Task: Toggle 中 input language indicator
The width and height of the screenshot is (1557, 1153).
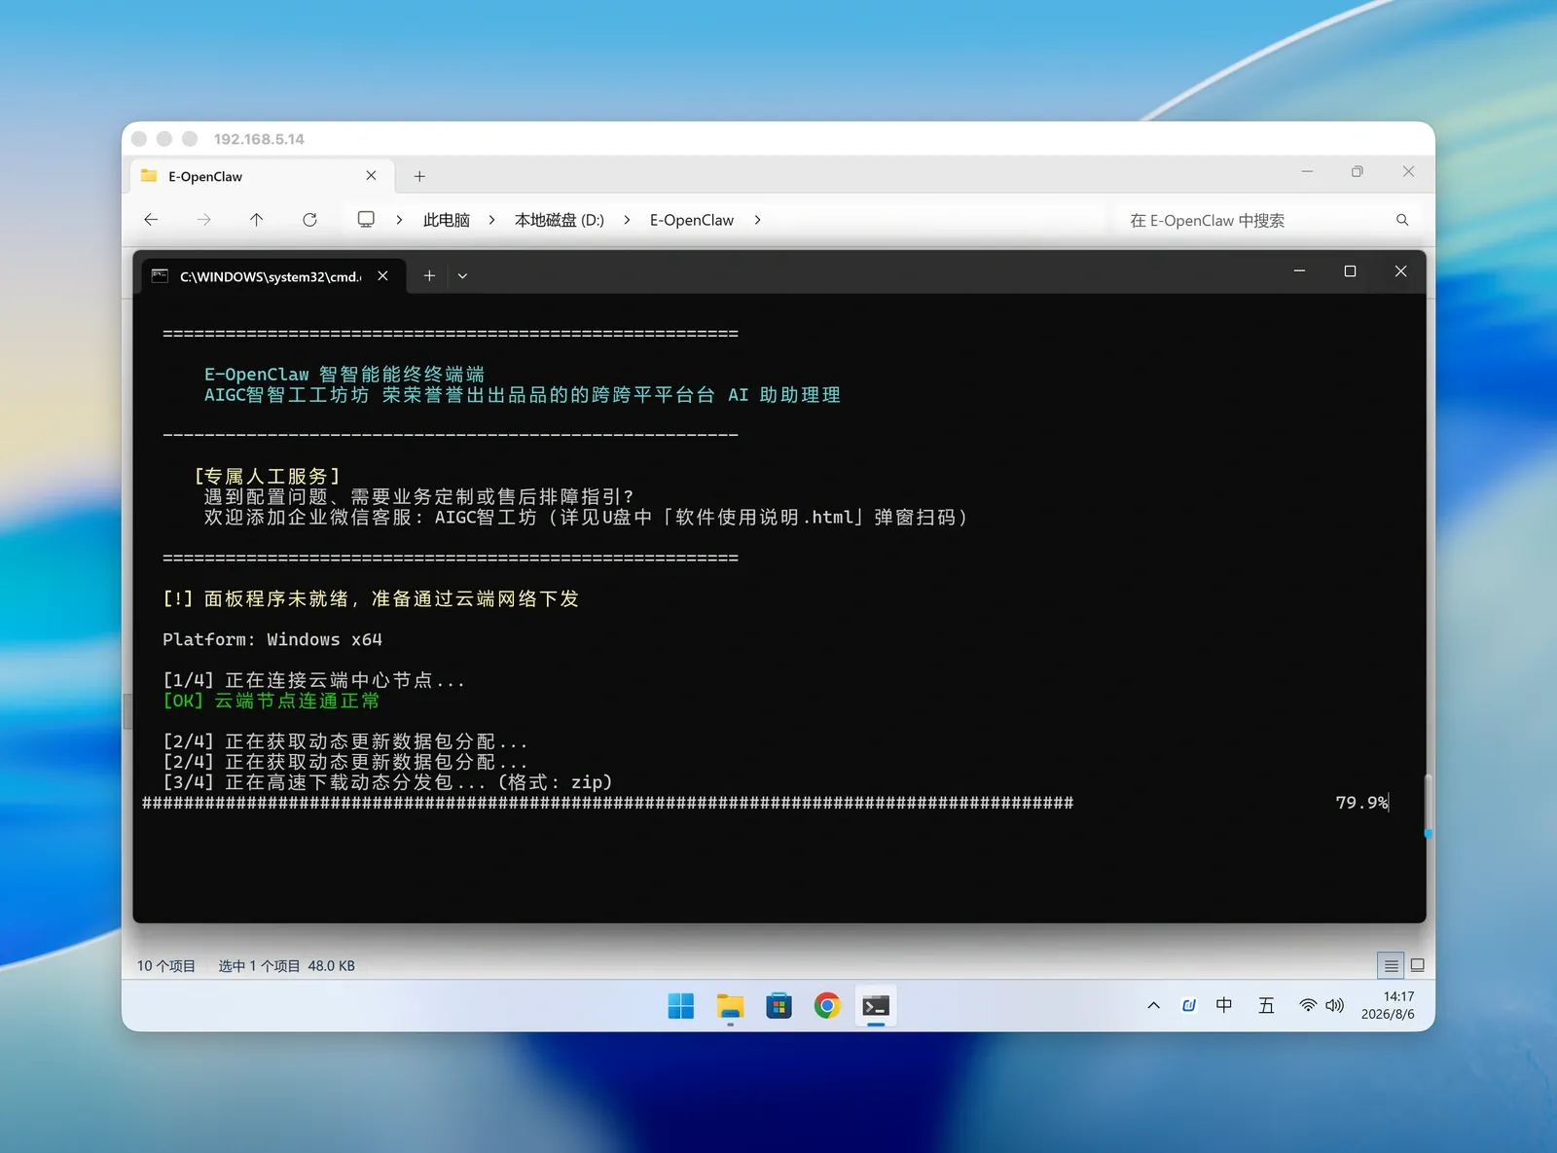Action: [x=1224, y=1005]
